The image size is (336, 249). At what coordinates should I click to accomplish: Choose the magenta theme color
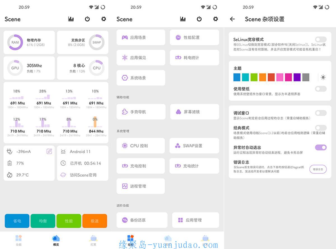point(288,77)
